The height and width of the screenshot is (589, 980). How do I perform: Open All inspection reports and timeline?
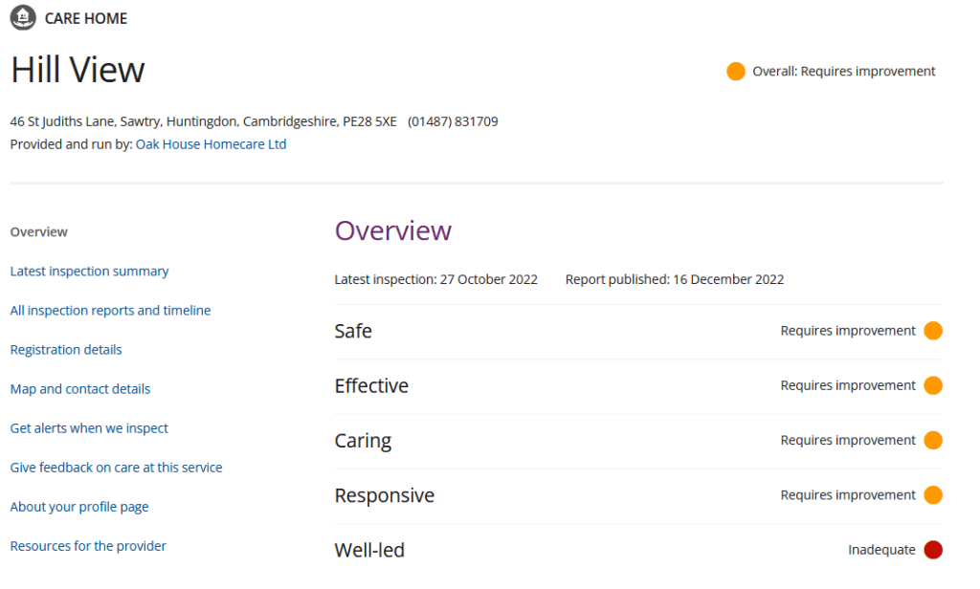coord(110,311)
